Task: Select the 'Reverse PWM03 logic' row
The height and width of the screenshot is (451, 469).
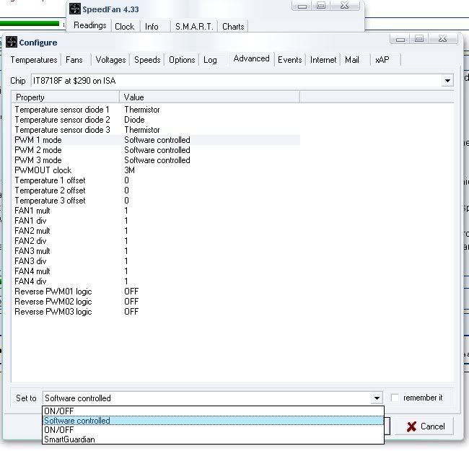Action: click(x=156, y=312)
